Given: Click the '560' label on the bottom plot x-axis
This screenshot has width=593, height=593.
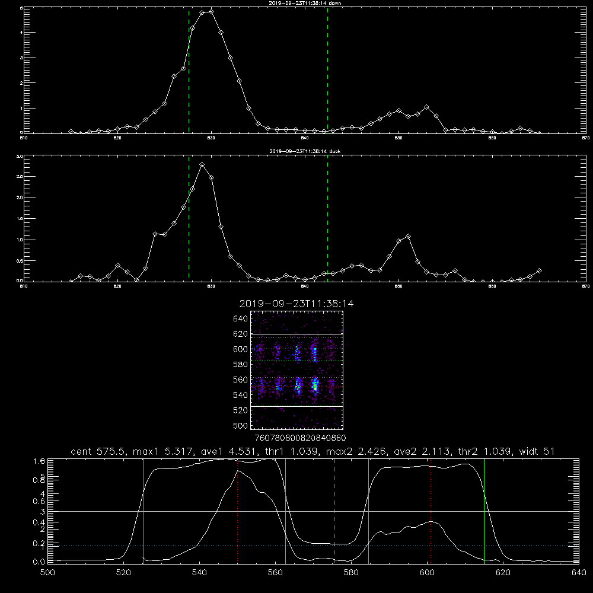Looking at the screenshot, I should click(275, 573).
